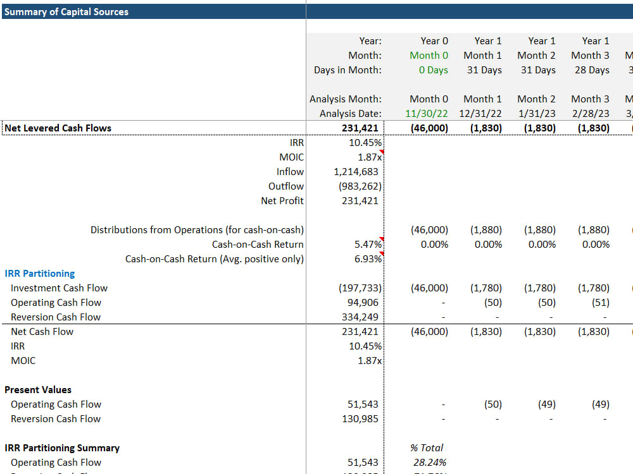Click the Analysis Date 11/30/22 cell
Image resolution: width=633 pixels, height=474 pixels.
pyautogui.click(x=426, y=114)
